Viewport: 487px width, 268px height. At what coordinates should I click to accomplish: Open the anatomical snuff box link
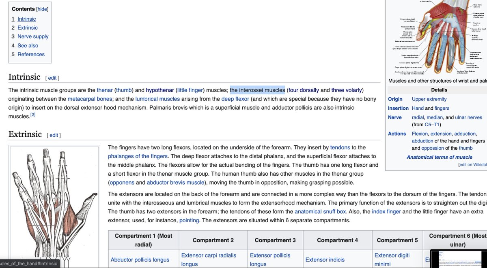tap(320, 212)
